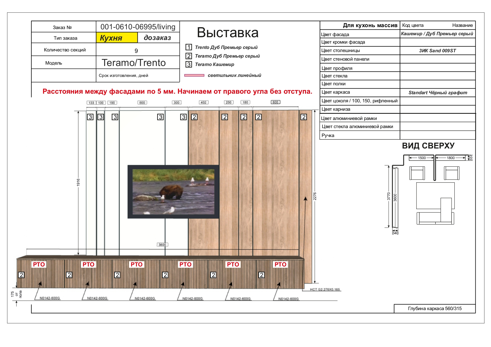Click legend box 1 beside Trento Дуб Премьер серый

pos(189,47)
